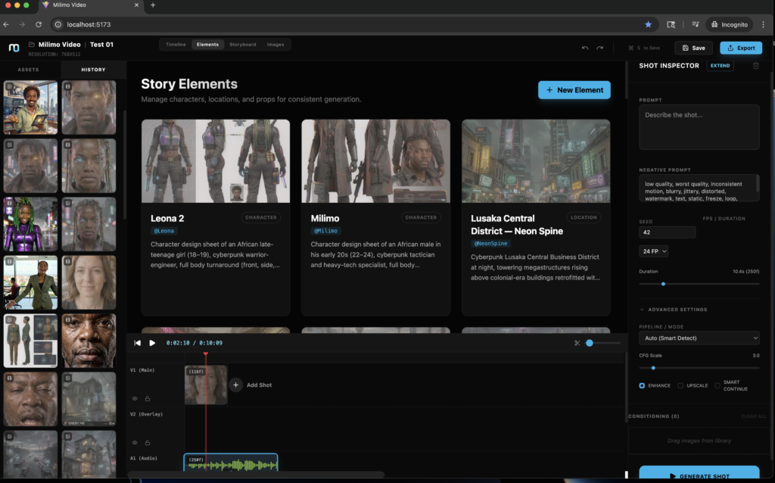The image size is (775, 483).
Task: Hide the V2 (Overlay) track with eye icon
Action: [x=135, y=442]
